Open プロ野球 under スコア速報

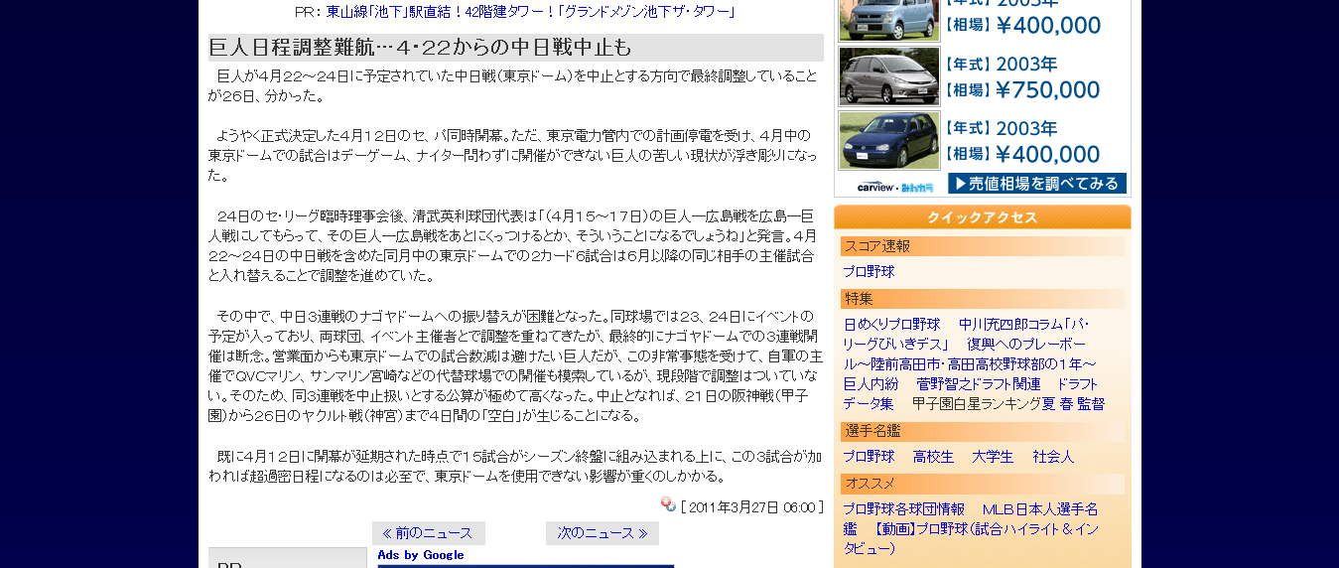pos(869,272)
